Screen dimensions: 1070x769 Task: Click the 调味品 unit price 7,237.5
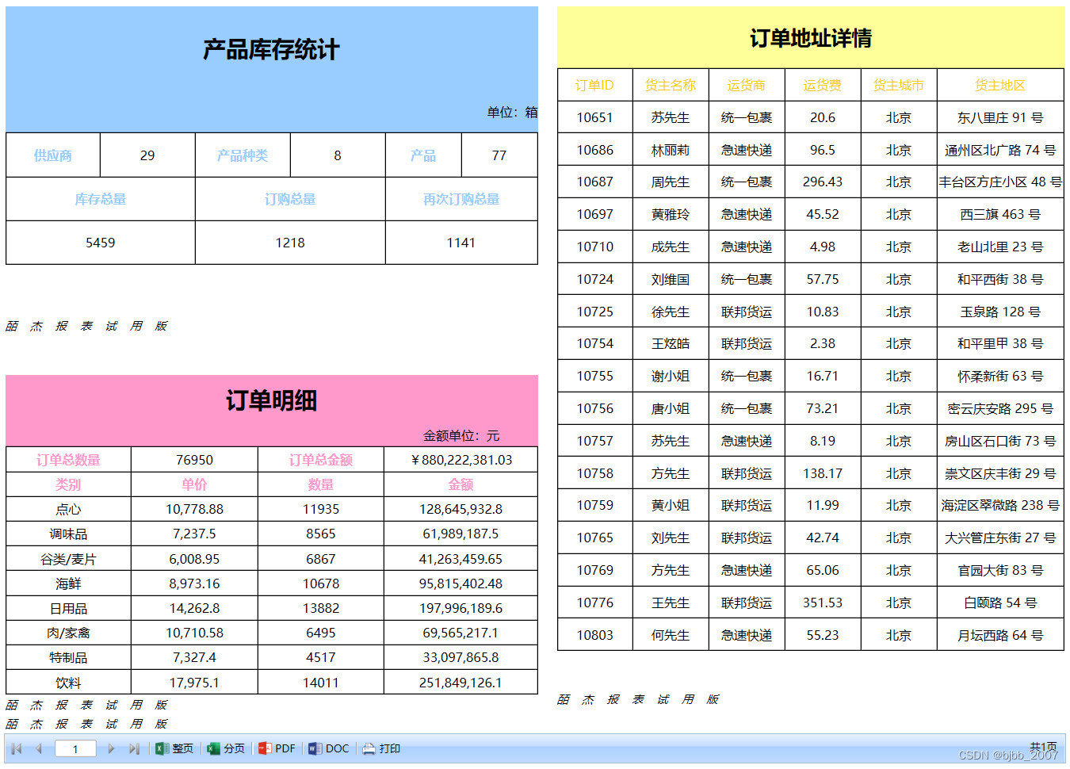tap(194, 534)
